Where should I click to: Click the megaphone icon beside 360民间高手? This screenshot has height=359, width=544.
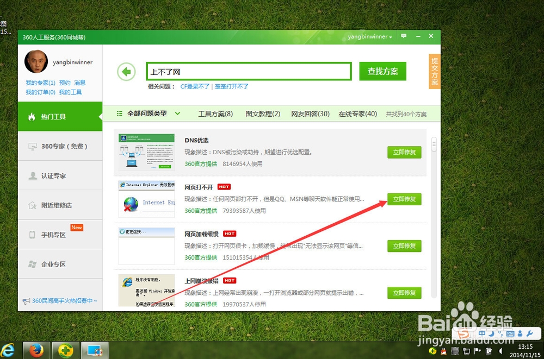(x=26, y=301)
